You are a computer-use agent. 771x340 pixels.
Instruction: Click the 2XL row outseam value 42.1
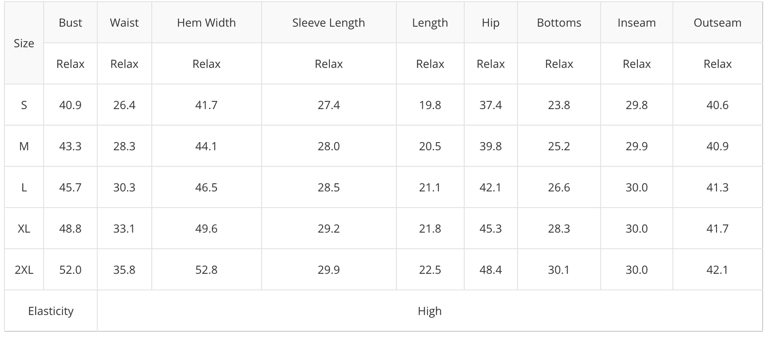717,270
